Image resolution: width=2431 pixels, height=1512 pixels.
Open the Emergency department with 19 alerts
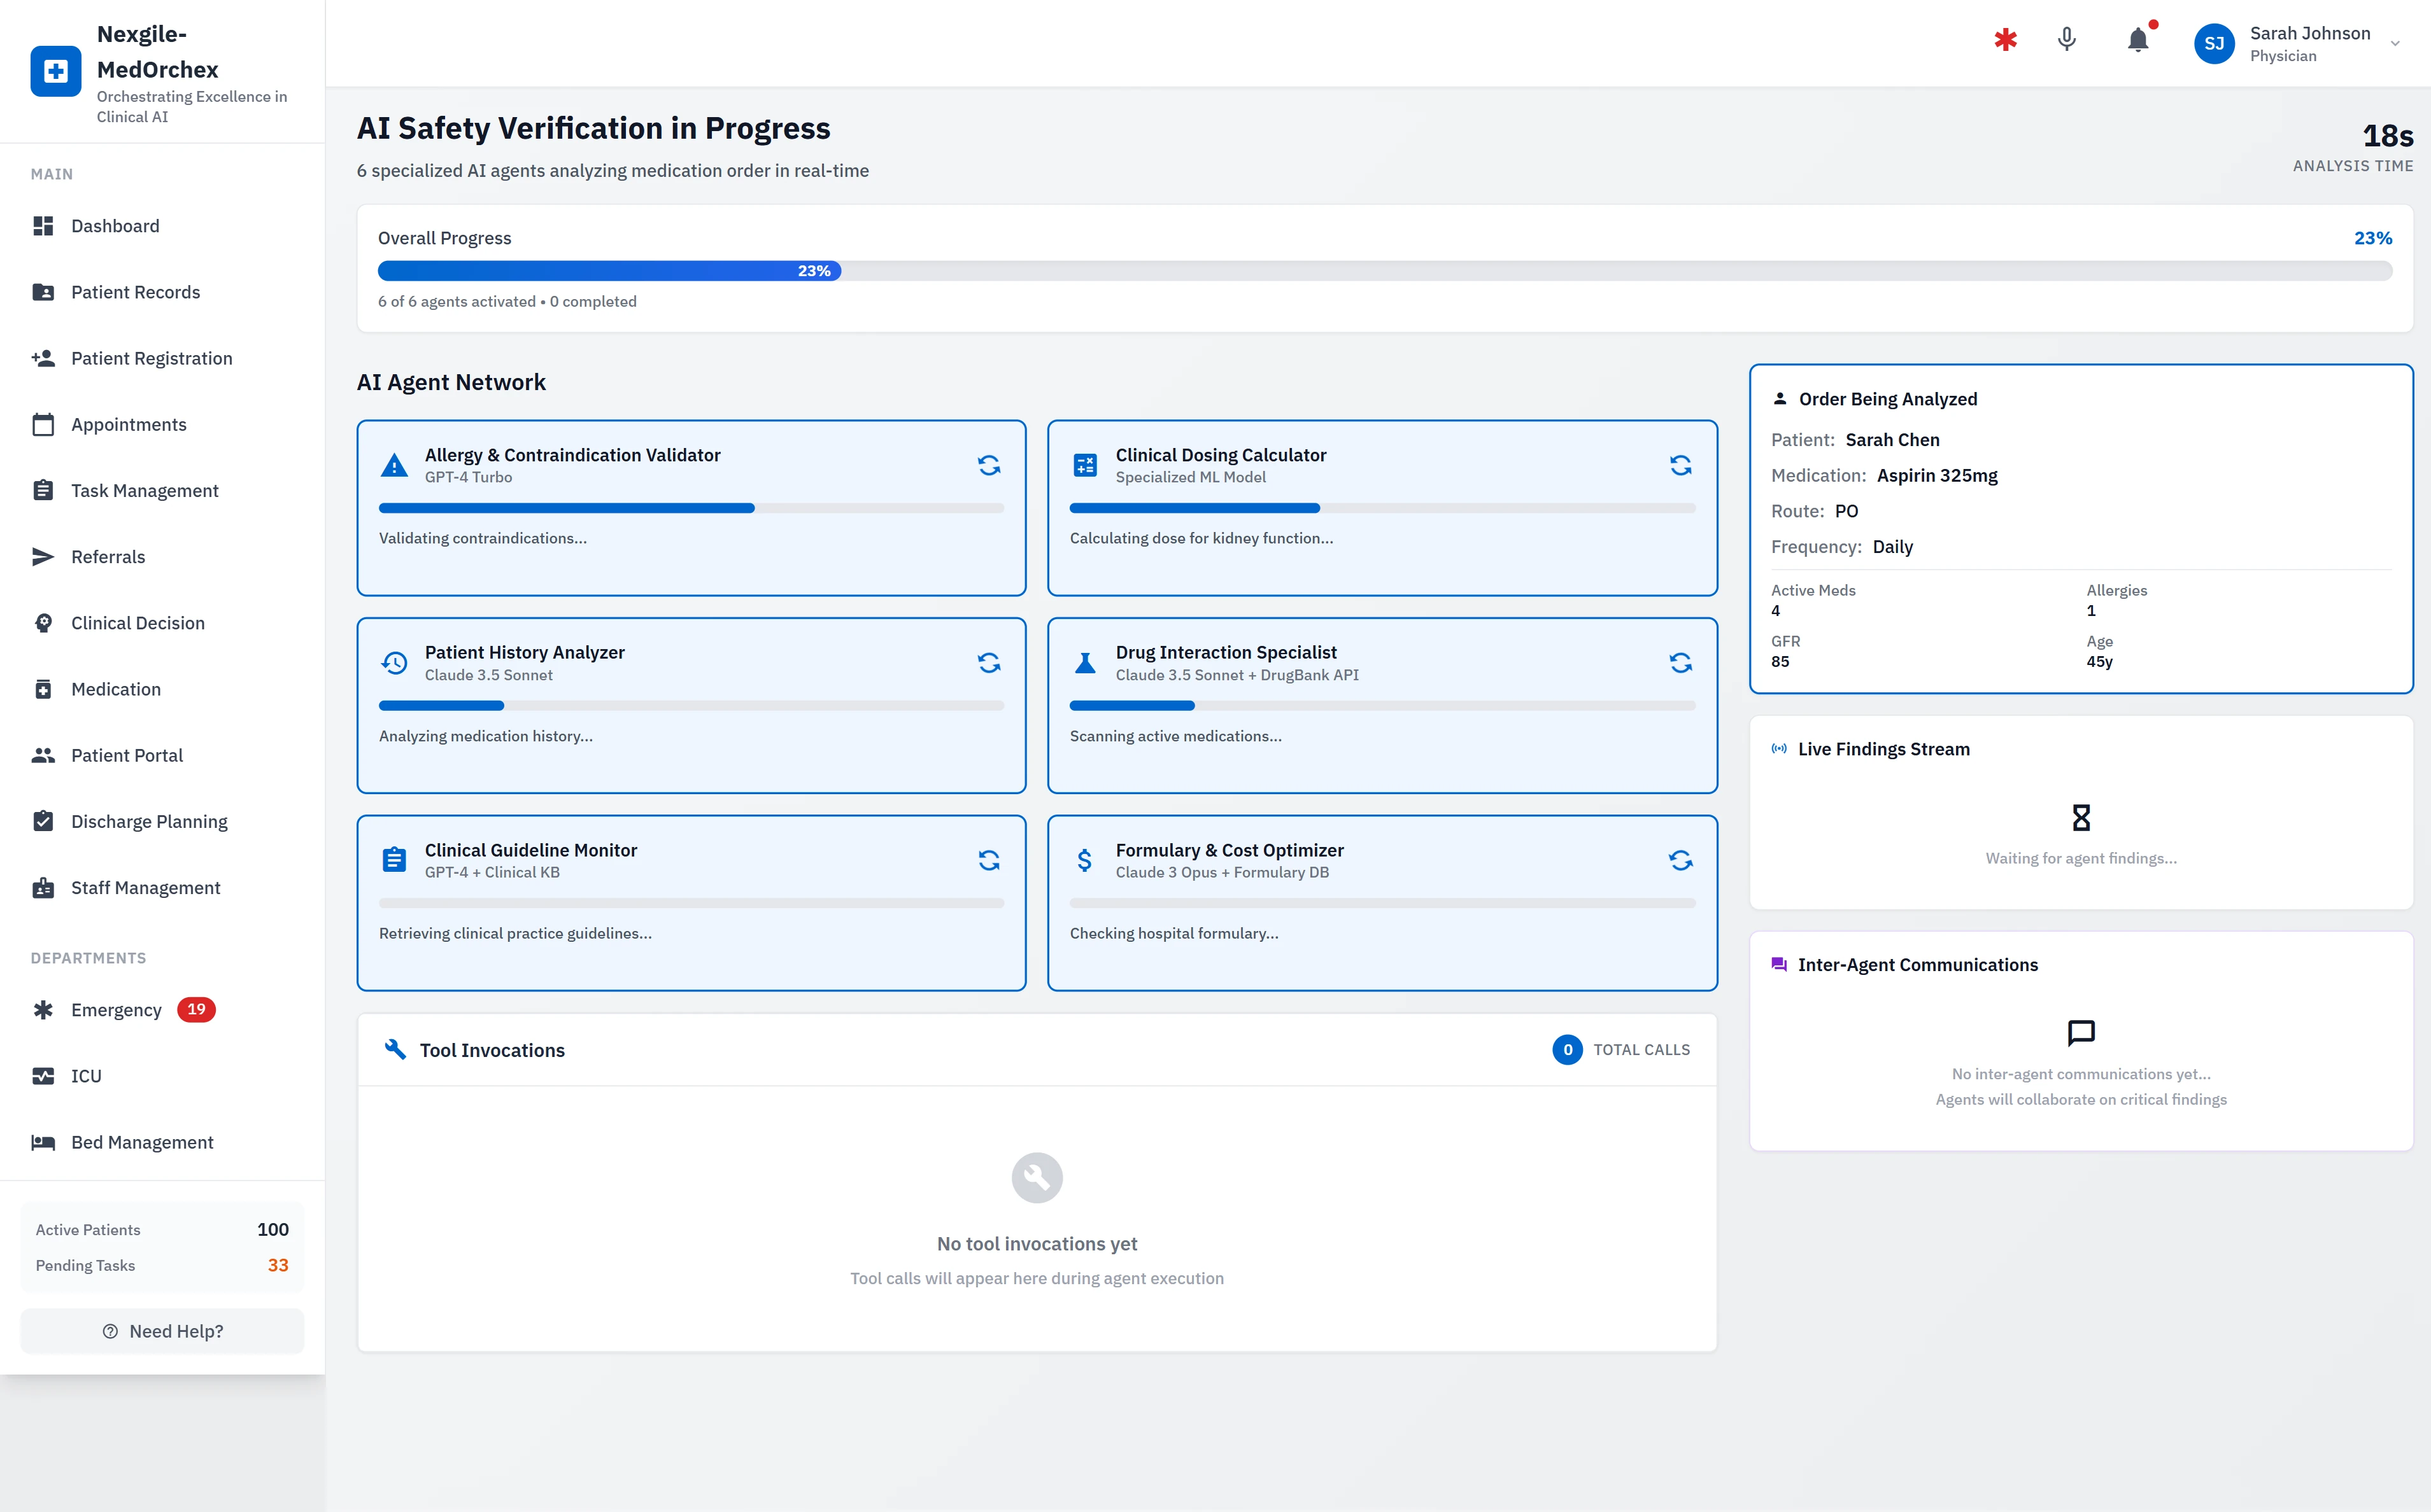click(115, 1010)
